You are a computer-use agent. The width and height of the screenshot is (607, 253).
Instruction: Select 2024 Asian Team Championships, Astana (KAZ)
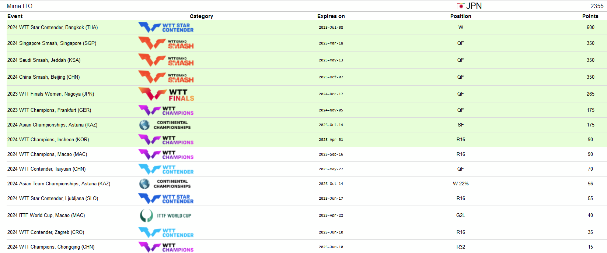pos(59,184)
